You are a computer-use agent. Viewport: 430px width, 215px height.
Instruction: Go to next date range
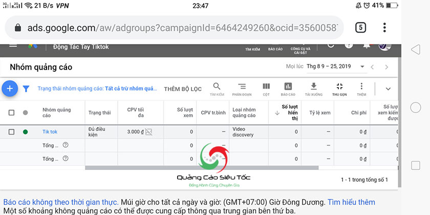coord(386,67)
